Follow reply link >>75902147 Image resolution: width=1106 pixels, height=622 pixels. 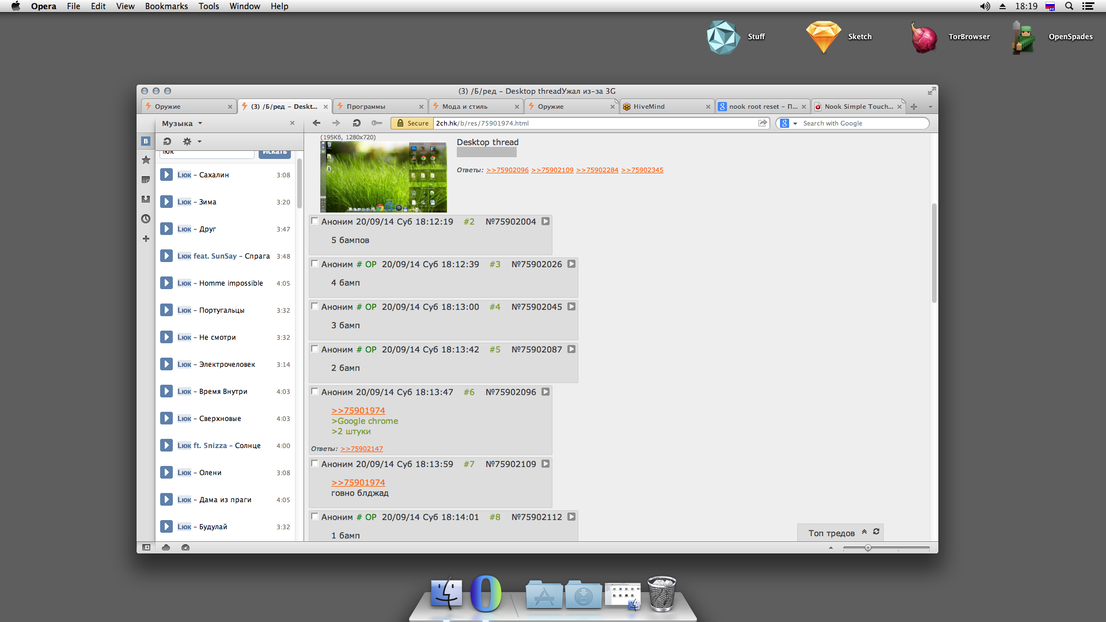(x=361, y=449)
